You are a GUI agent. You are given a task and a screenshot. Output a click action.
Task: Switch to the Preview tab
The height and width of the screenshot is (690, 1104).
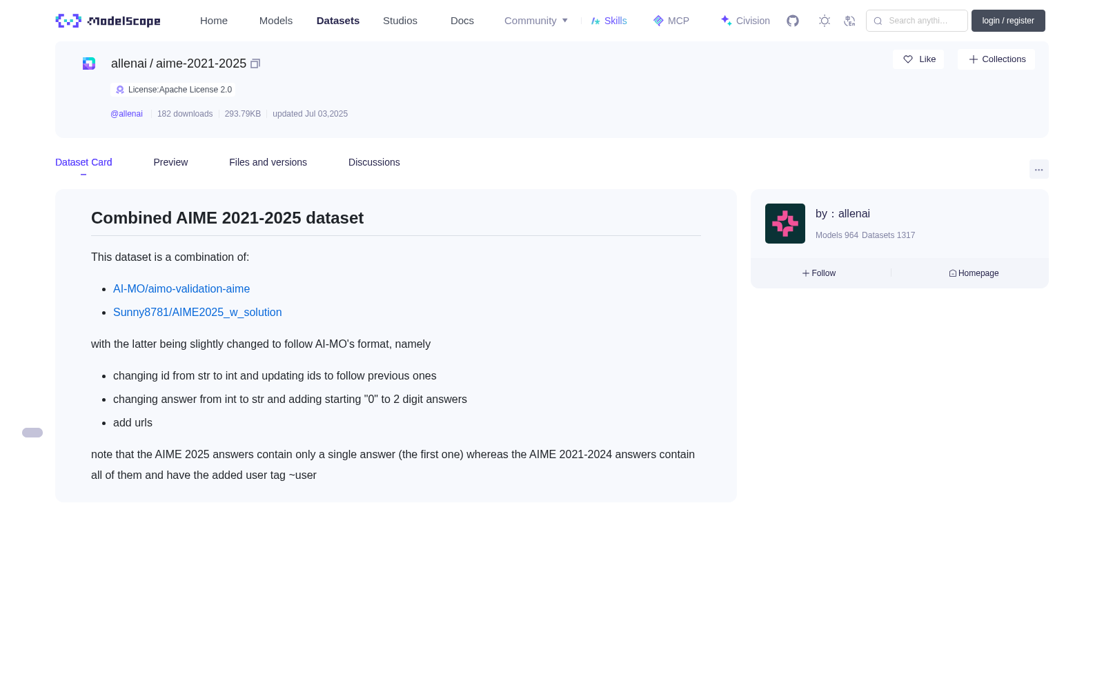pyautogui.click(x=170, y=162)
